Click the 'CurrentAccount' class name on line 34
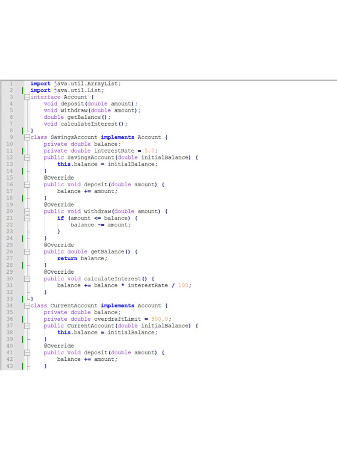The width and height of the screenshot is (337, 450). [x=74, y=306]
